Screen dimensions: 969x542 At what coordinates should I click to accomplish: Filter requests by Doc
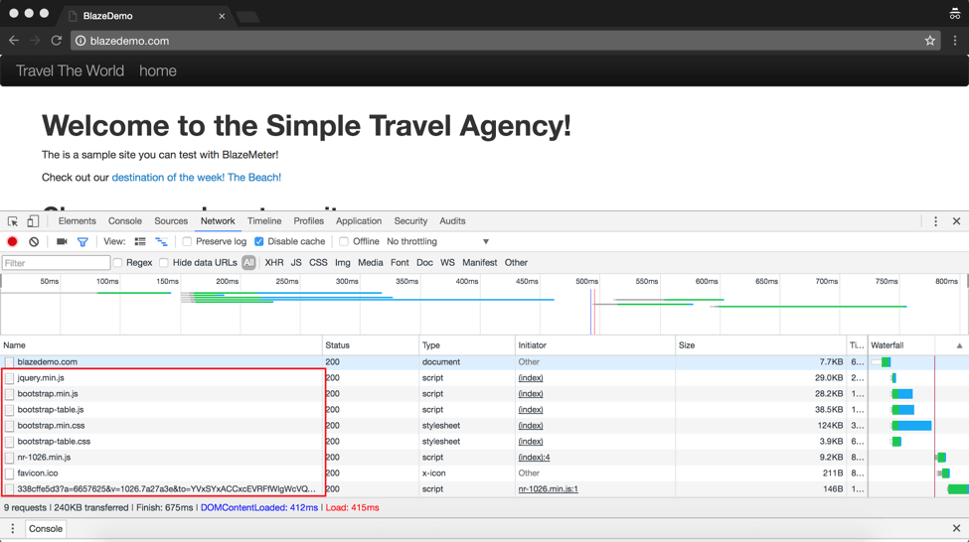tap(424, 262)
